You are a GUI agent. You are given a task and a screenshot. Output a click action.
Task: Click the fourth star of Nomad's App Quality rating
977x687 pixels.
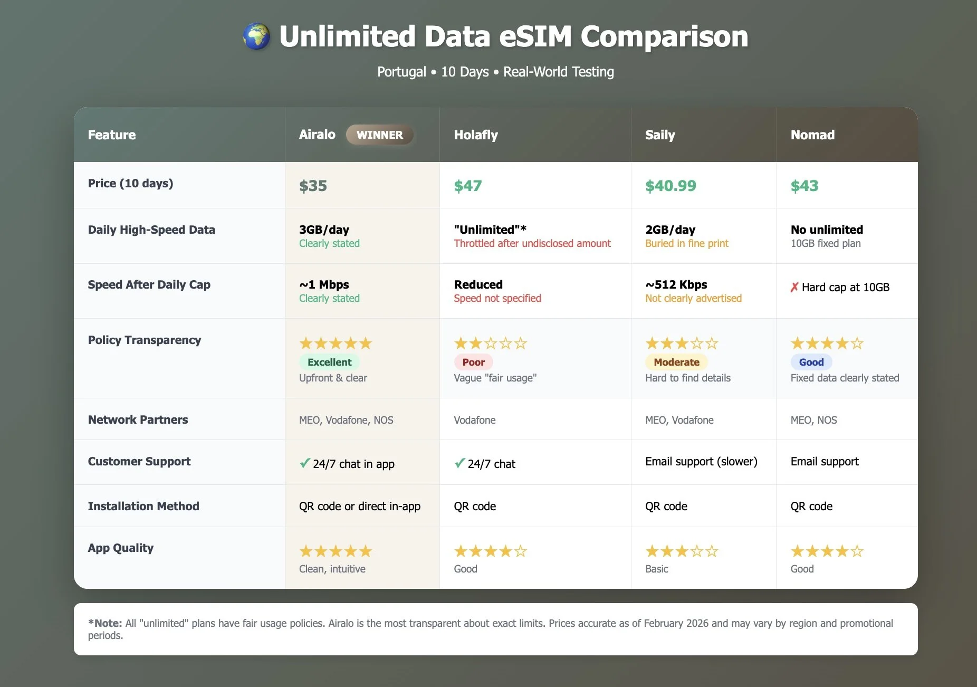click(x=842, y=551)
